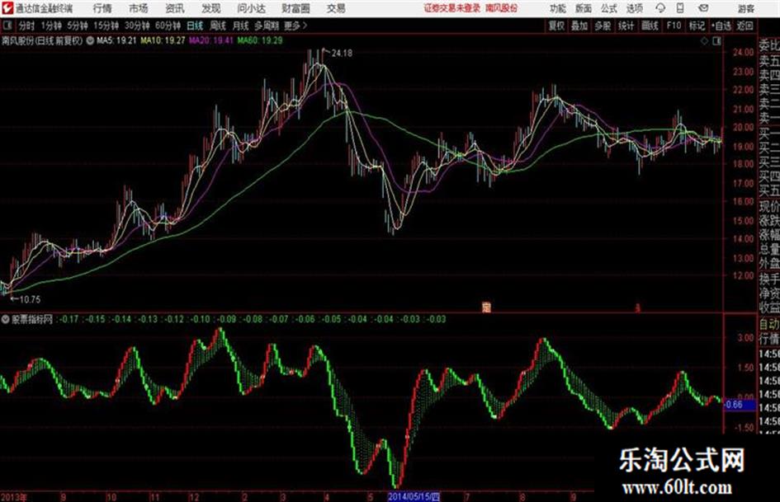Image resolution: width=780 pixels, height=502 pixels.
Task: Click the 画线 drawing button
Action: coord(650,26)
